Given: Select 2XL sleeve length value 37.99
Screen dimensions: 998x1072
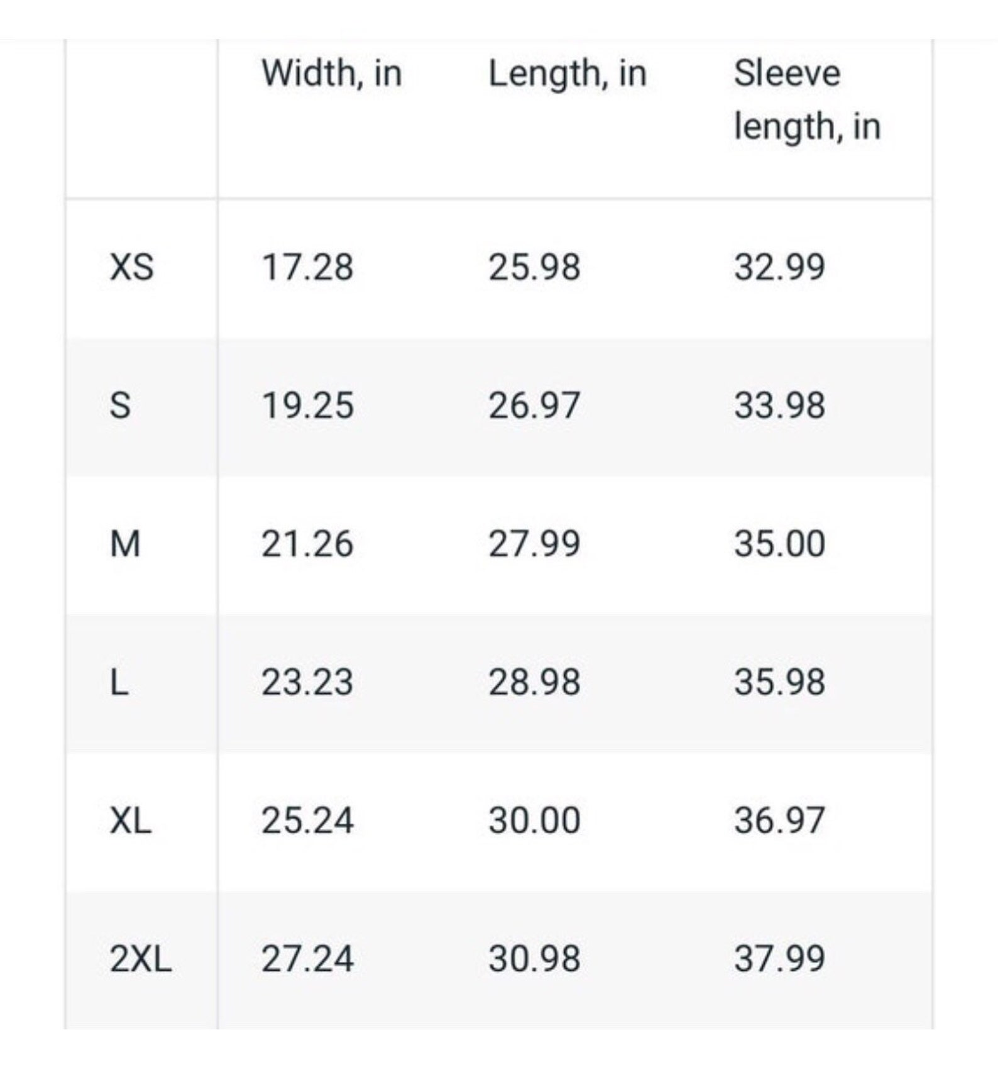Looking at the screenshot, I should 779,959.
